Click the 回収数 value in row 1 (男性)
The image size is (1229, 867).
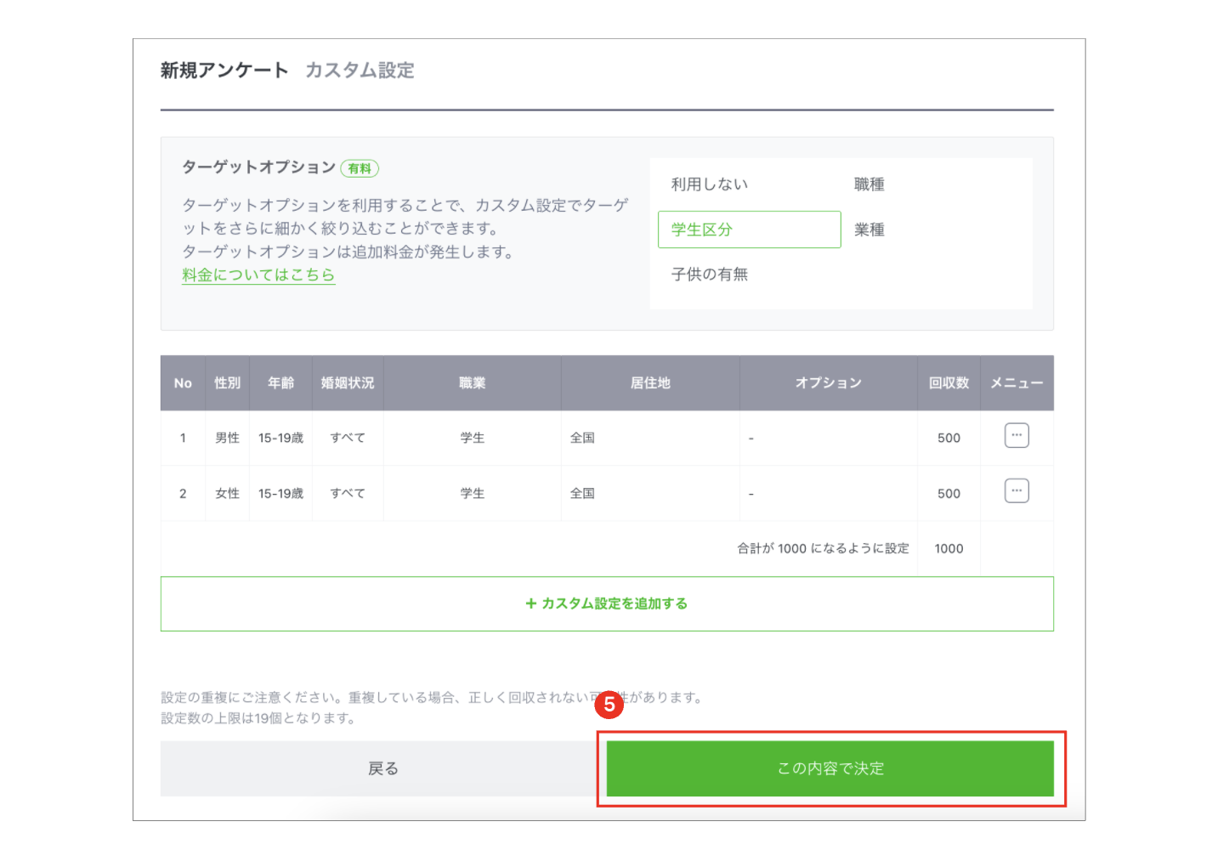(949, 438)
